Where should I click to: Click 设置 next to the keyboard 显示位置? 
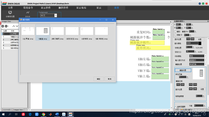pos(202,89)
